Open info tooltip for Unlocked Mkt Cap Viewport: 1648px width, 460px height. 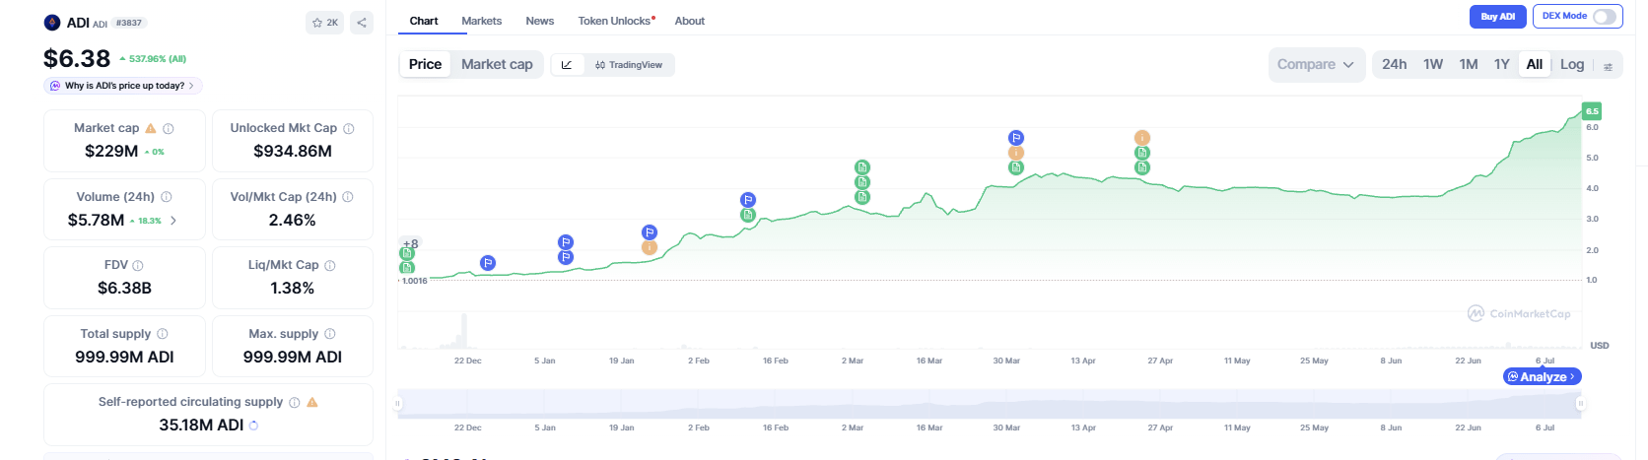349,128
